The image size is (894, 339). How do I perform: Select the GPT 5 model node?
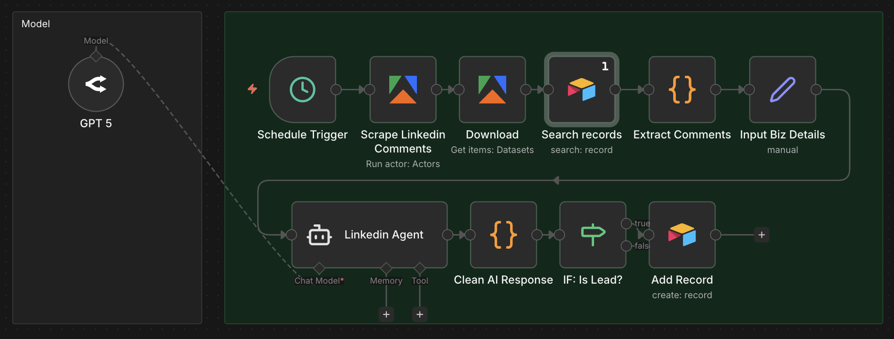tap(96, 84)
